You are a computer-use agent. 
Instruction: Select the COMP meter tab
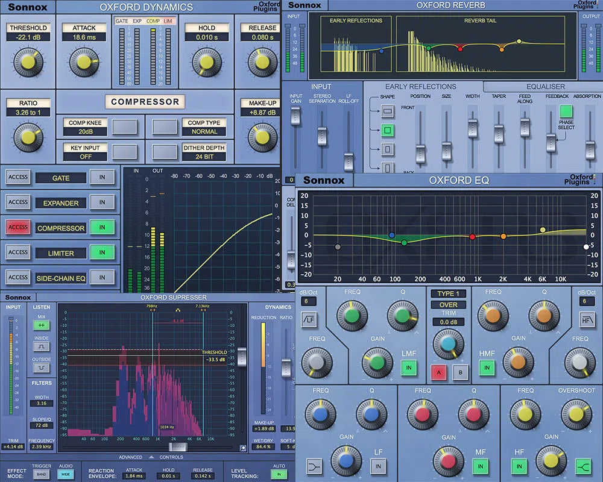153,20
